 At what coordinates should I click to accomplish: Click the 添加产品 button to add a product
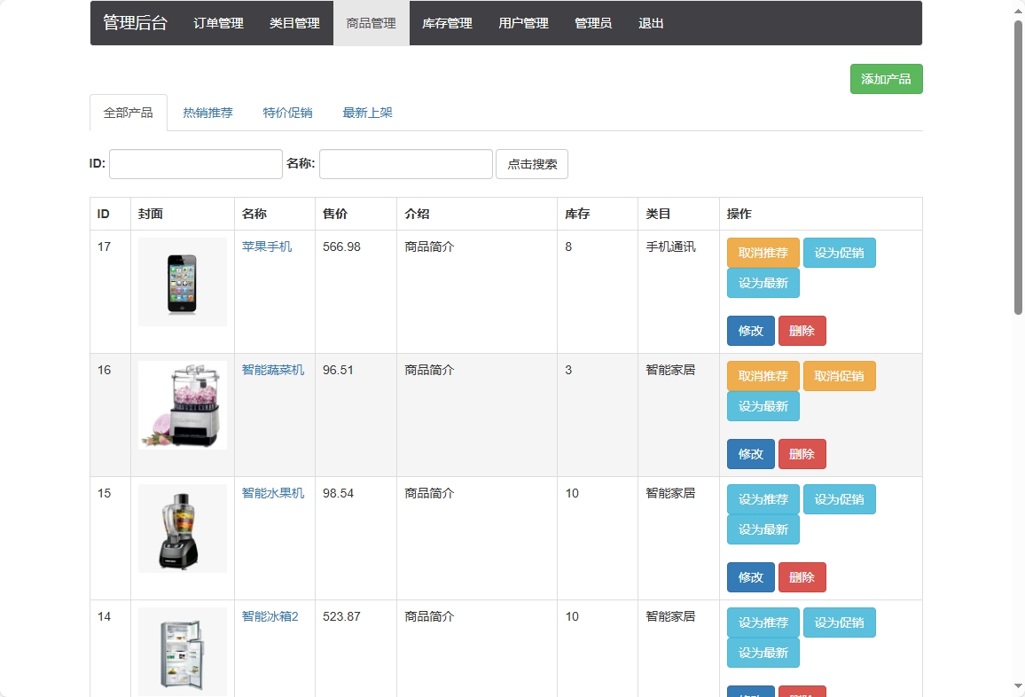[886, 79]
